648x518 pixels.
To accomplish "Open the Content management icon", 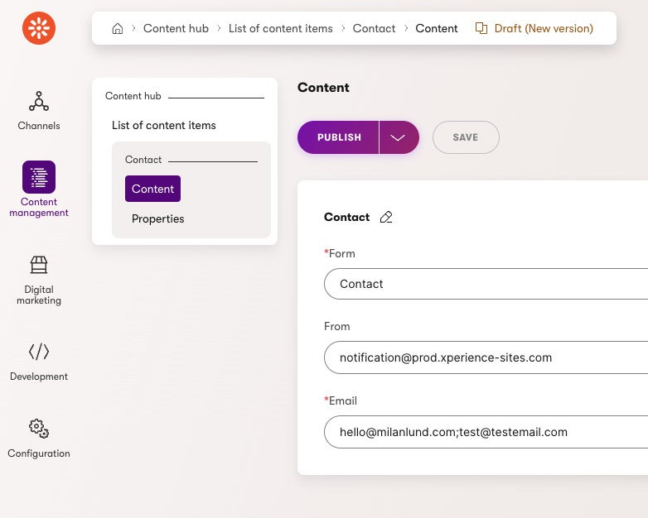I will [39, 177].
